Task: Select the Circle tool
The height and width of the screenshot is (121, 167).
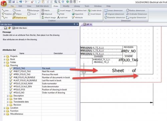Action: point(17,10)
